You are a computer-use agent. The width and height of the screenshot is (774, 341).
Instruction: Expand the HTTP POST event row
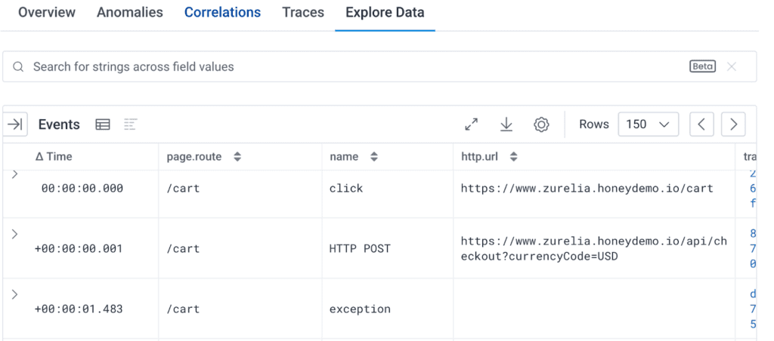(x=14, y=234)
